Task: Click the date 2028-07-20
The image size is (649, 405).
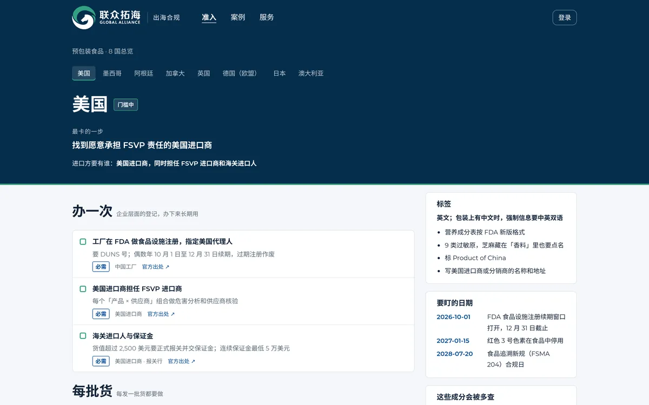Action: tap(455, 354)
